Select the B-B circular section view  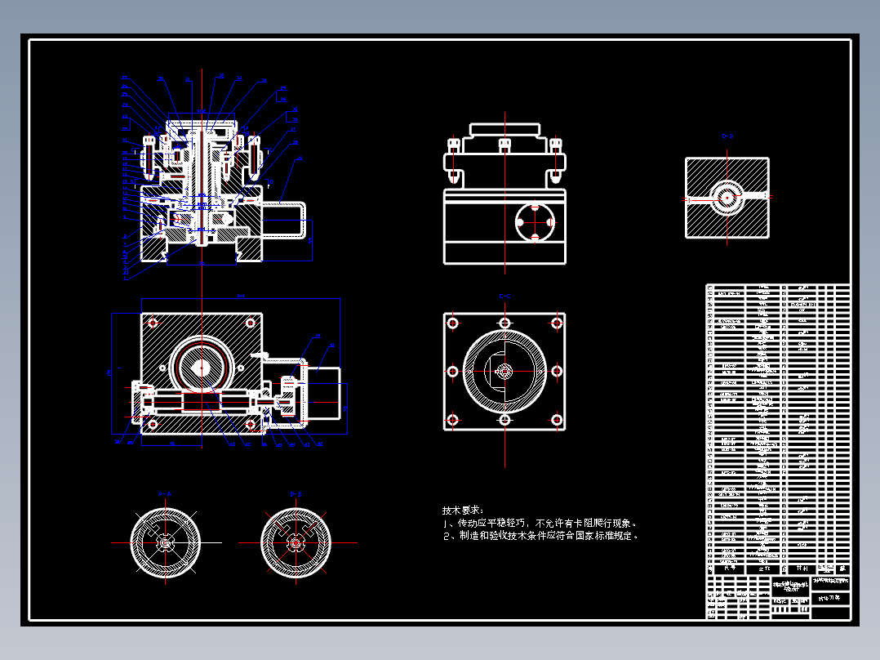point(296,542)
